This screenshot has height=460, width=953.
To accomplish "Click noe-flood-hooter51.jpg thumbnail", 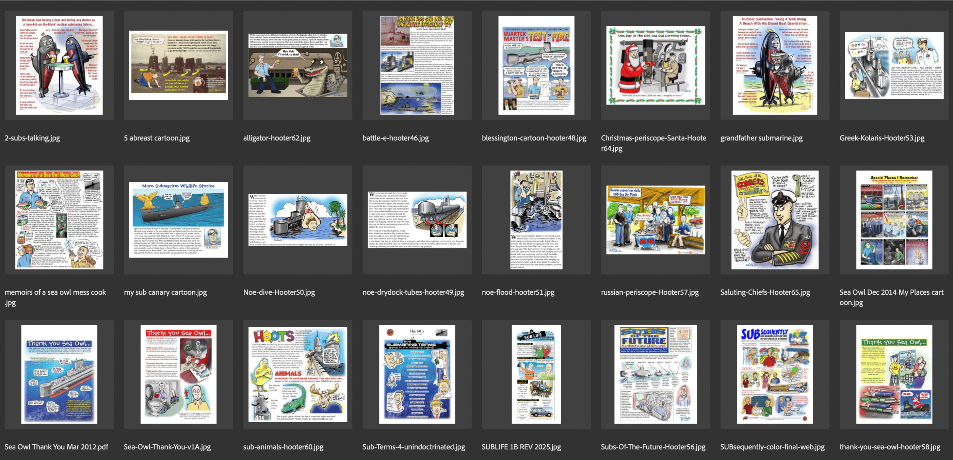I will click(x=536, y=220).
